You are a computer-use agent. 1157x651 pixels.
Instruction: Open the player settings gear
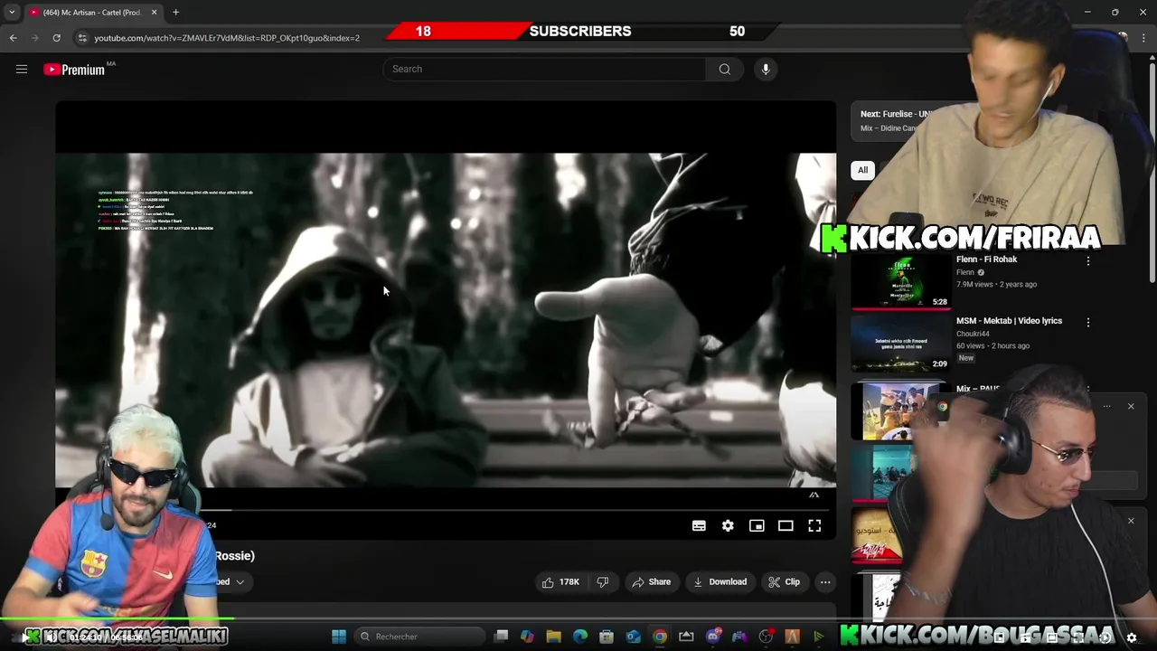click(x=728, y=525)
